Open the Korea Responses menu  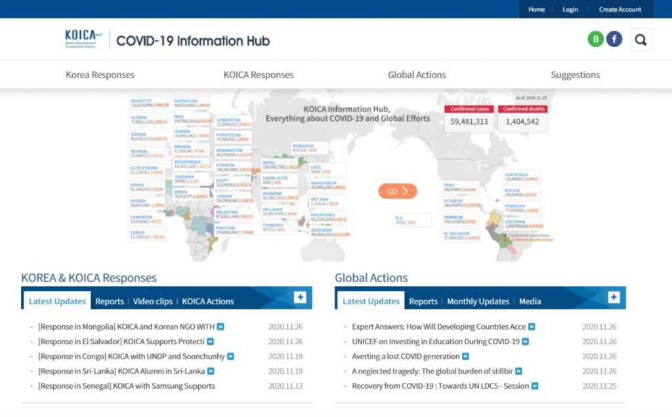point(100,75)
